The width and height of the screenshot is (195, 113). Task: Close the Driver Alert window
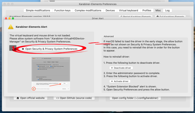6,18
